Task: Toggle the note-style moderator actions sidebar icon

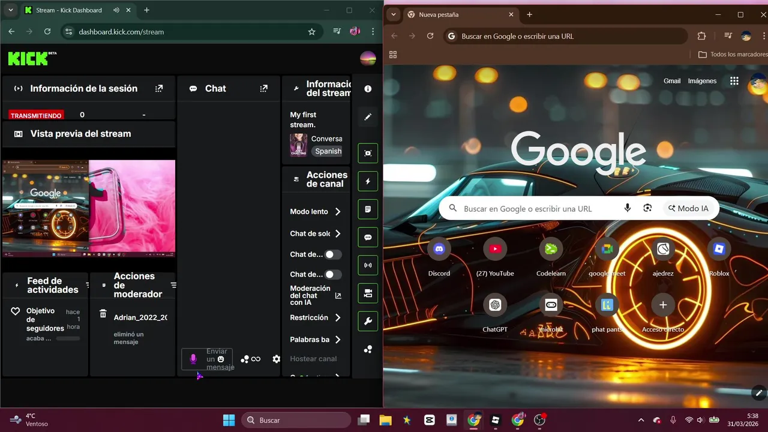Action: (x=368, y=209)
